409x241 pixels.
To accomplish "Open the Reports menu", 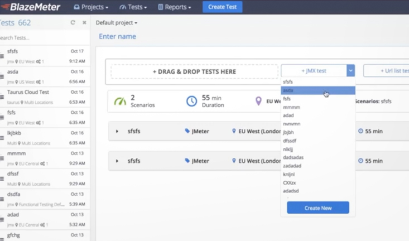I will point(175,7).
